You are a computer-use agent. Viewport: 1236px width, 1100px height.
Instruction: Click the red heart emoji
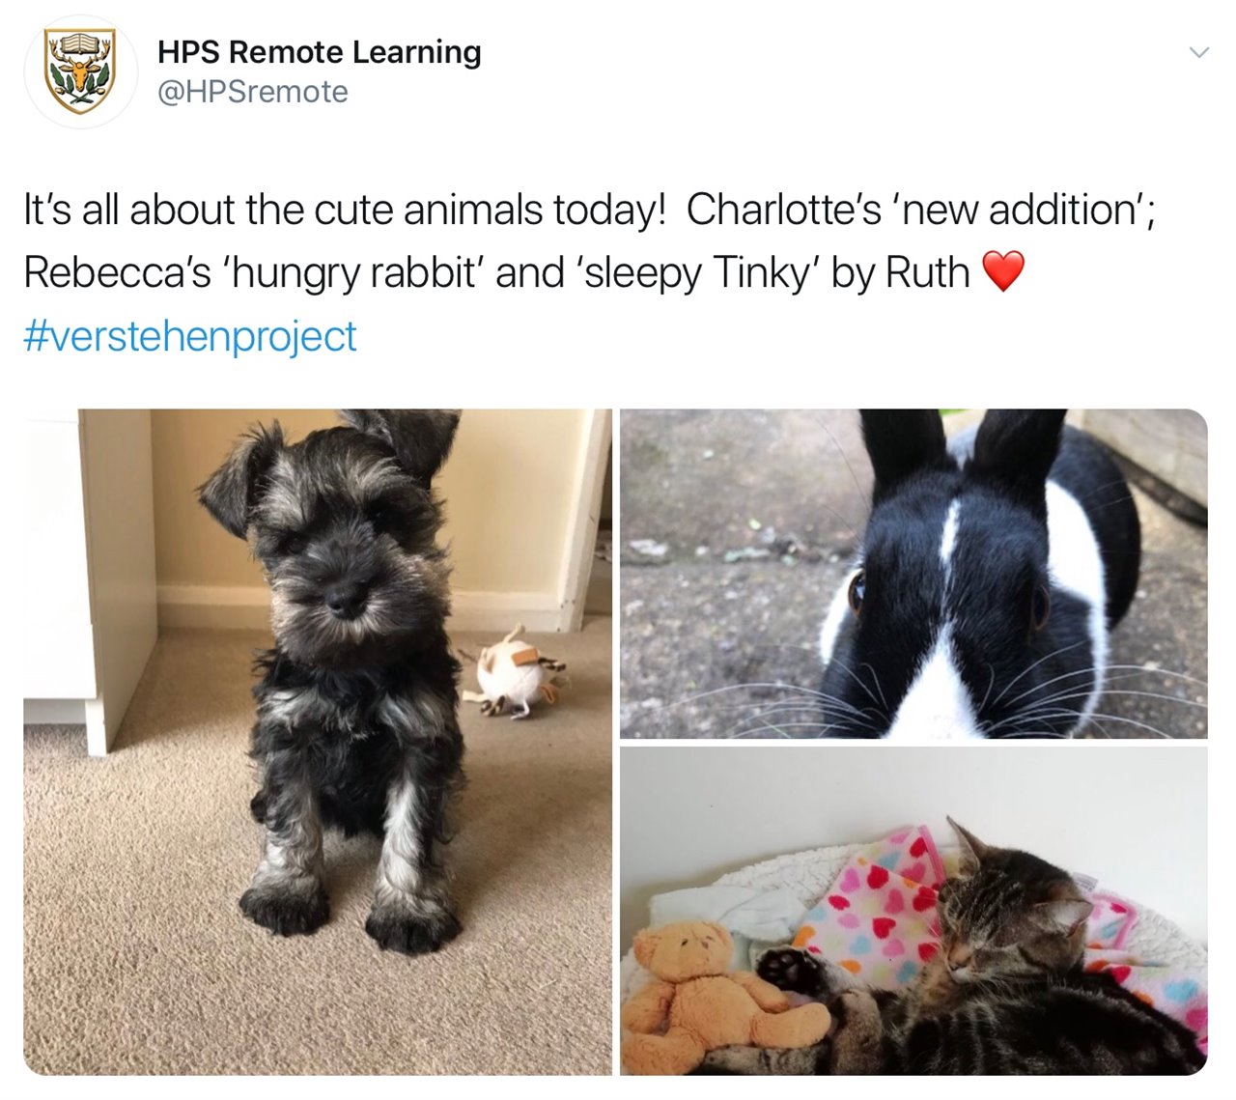(x=1002, y=271)
